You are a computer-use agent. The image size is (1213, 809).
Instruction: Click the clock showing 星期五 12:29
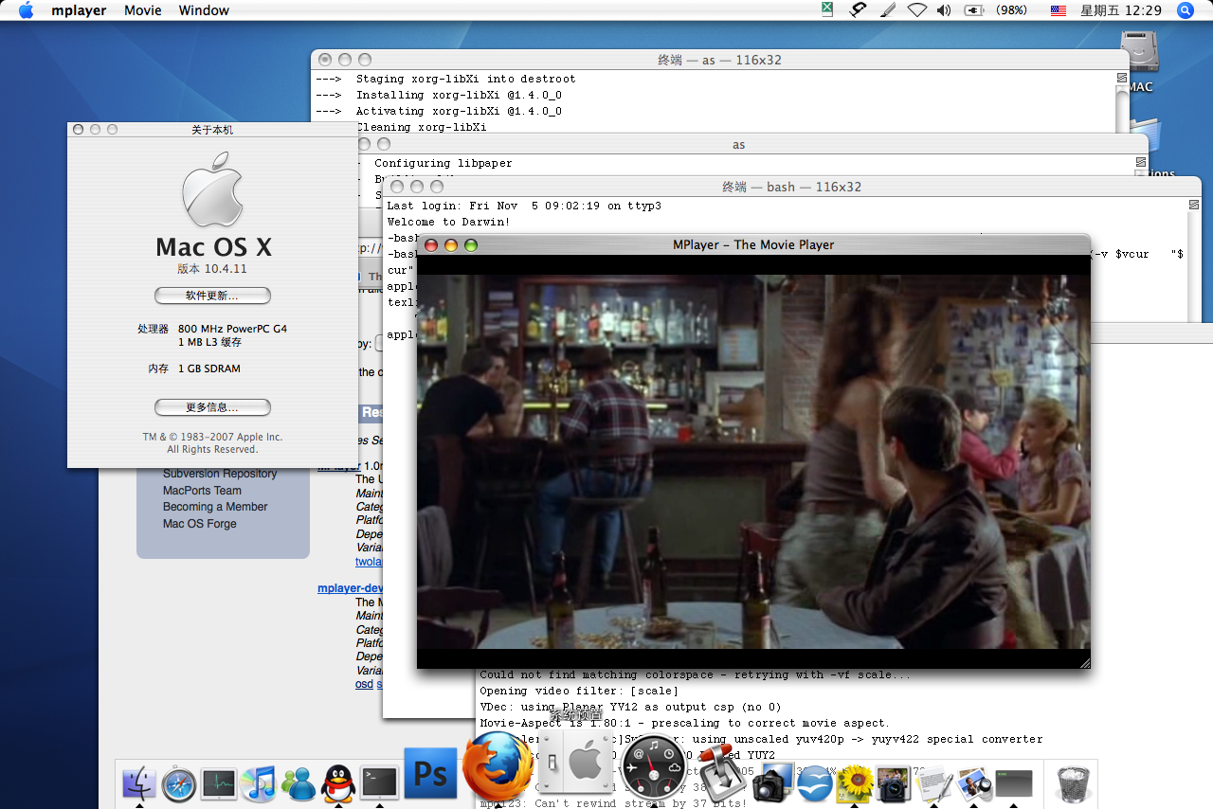(1121, 10)
